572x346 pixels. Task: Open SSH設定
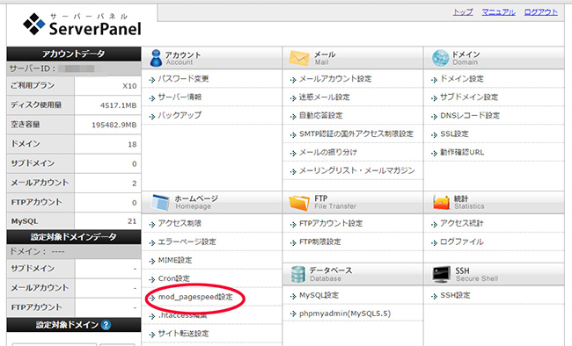pyautogui.click(x=455, y=295)
